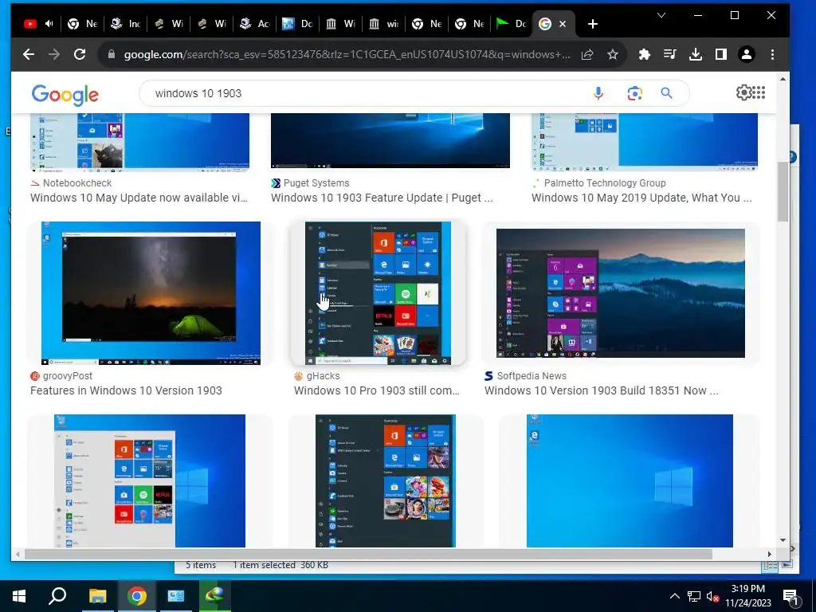Start voice search with the microphone
Screen dimensions: 816x612
[598, 93]
